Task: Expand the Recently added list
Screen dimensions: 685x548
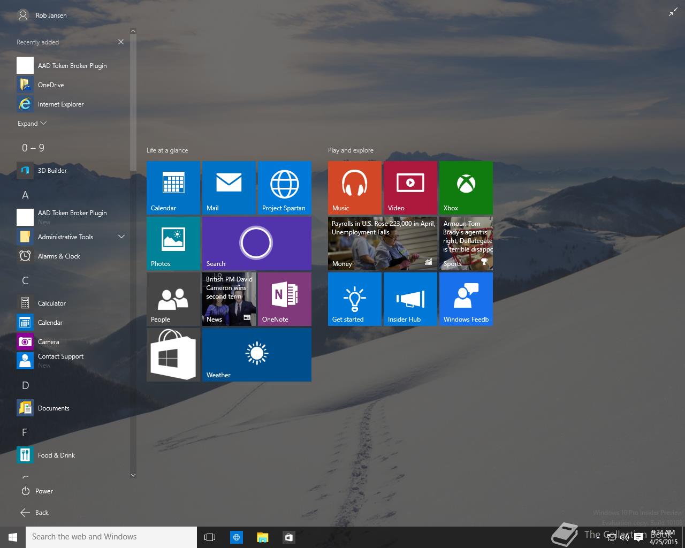Action: 32,124
